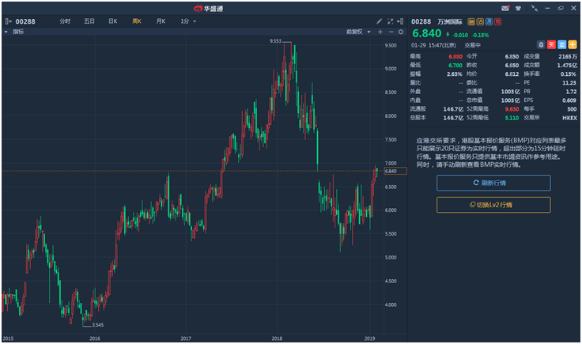Open the 前复权 adjustment dropdown
Screen dimensions: 582x344
coord(358,32)
